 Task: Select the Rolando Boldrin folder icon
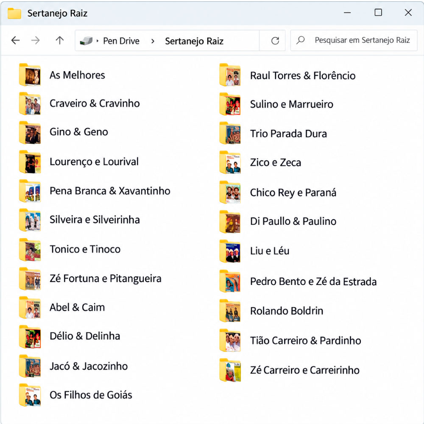point(230,311)
